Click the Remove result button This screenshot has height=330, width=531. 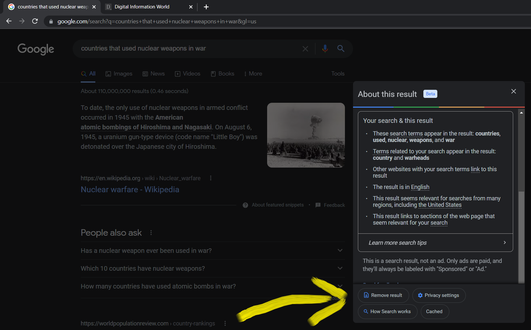383,295
